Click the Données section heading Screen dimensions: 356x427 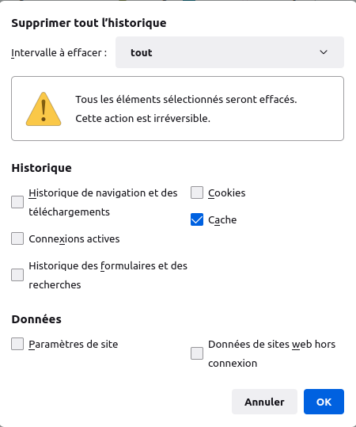[x=36, y=319]
